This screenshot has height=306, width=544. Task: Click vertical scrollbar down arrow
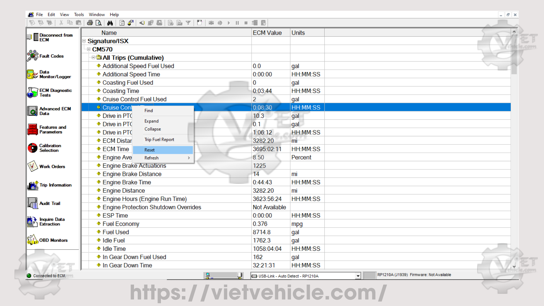pyautogui.click(x=514, y=266)
